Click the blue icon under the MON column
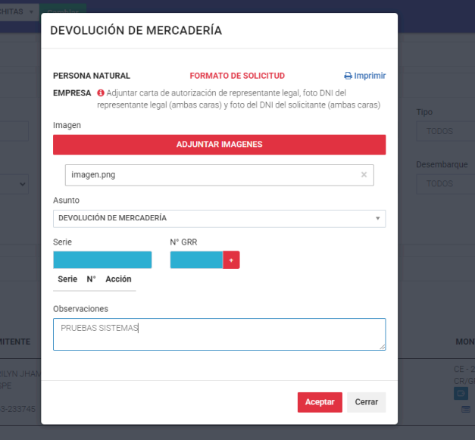The image size is (475, 440). click(461, 393)
